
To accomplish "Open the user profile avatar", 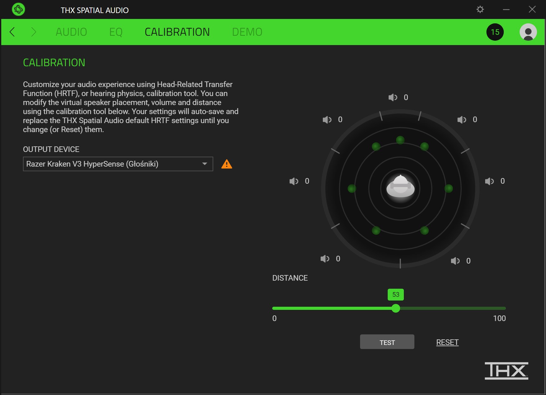I will pos(528,32).
